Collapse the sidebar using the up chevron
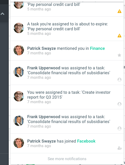Screen dimensions: 125x165 click(x=2, y=14)
